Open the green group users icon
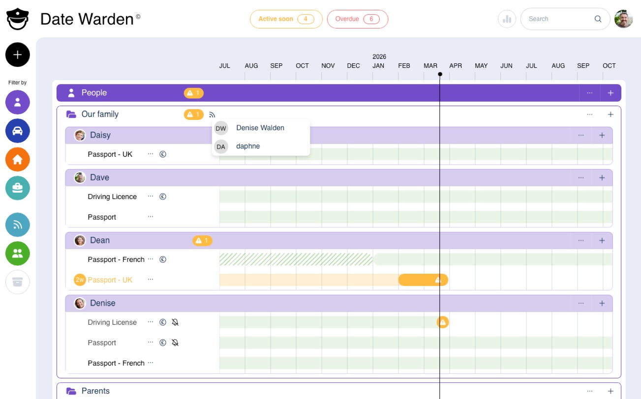Viewport: 641px width, 399px height. coord(18,253)
